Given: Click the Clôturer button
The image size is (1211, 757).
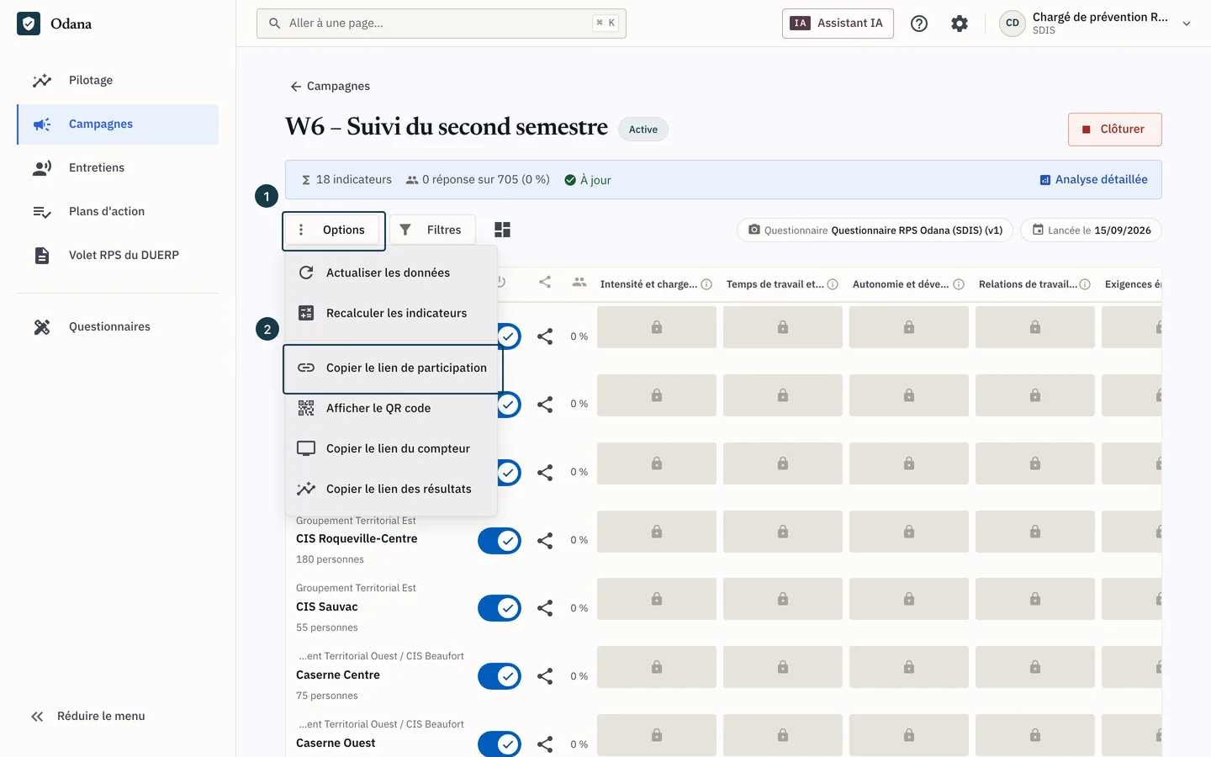Looking at the screenshot, I should 1115,130.
